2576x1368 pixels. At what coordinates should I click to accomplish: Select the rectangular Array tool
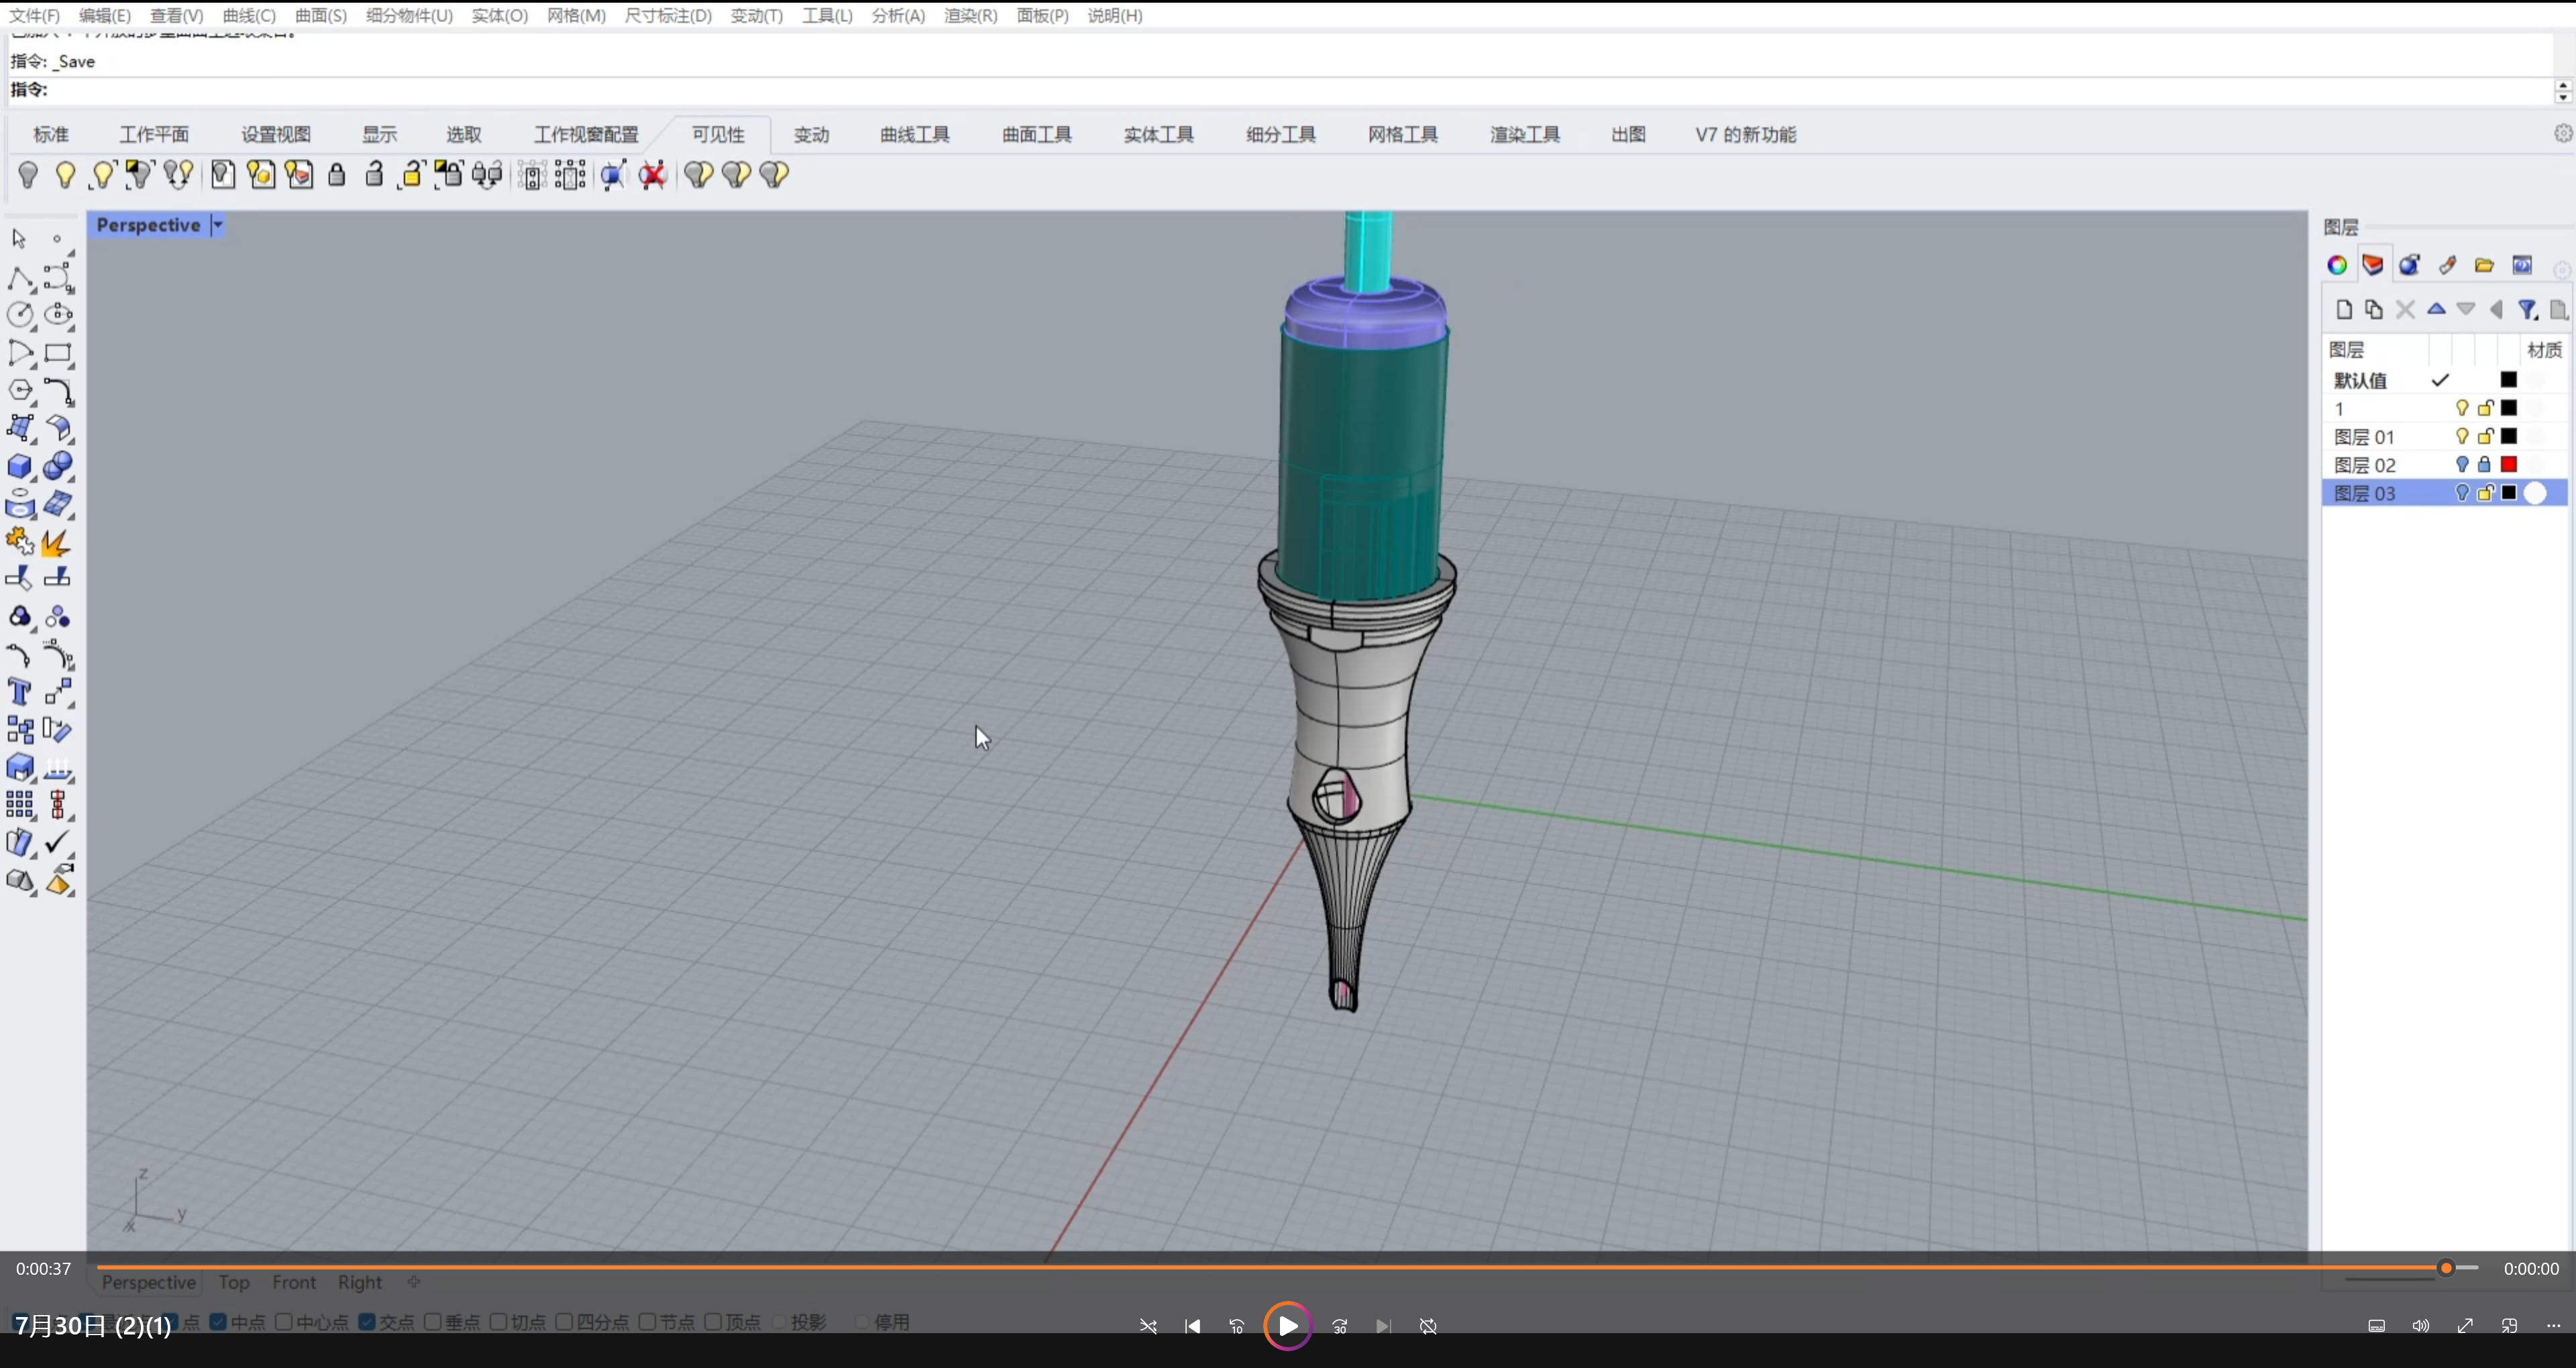coord(20,805)
